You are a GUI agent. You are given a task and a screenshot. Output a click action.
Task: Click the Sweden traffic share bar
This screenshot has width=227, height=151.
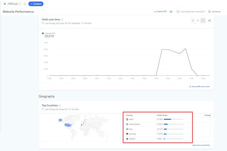[x=174, y=139]
